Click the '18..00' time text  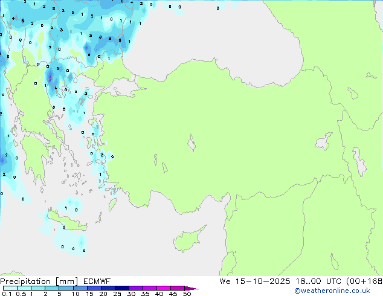click(x=308, y=282)
